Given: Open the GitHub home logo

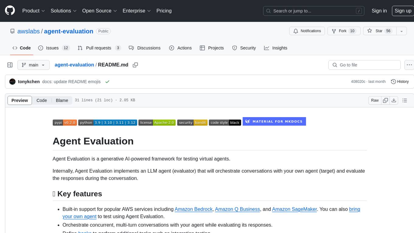Looking at the screenshot, I should click(x=10, y=11).
